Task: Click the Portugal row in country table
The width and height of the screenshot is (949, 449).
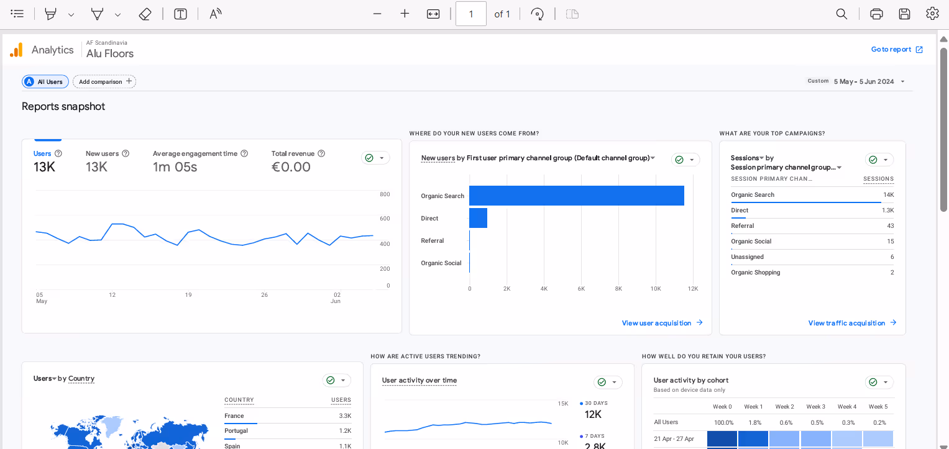Action: 288,431
